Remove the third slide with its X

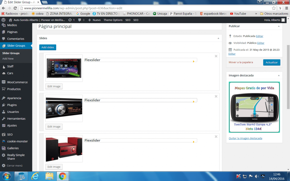tap(216, 137)
